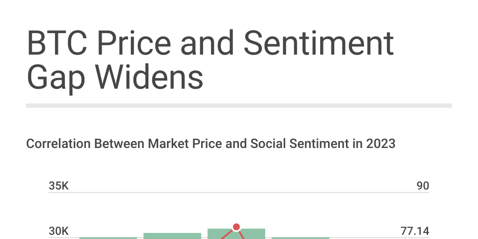The width and height of the screenshot is (478, 239).
Task: Click the 30K left axis label
Action: pos(59,231)
